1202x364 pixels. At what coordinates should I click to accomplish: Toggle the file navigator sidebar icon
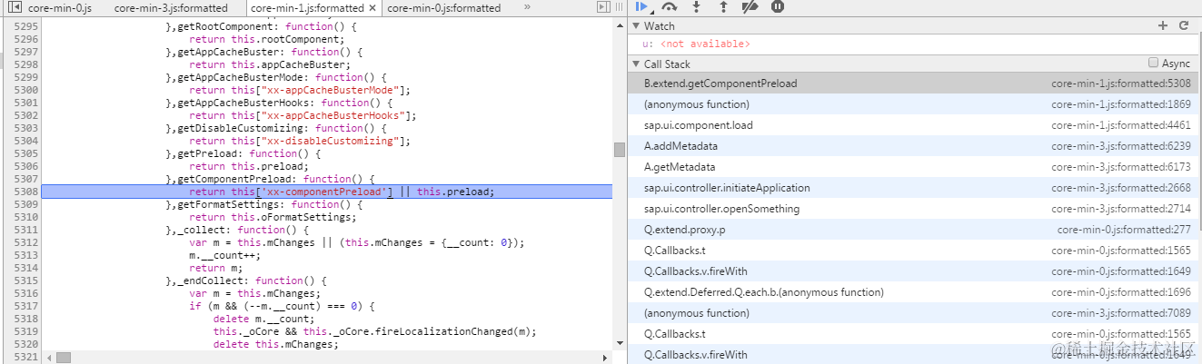[14, 7]
